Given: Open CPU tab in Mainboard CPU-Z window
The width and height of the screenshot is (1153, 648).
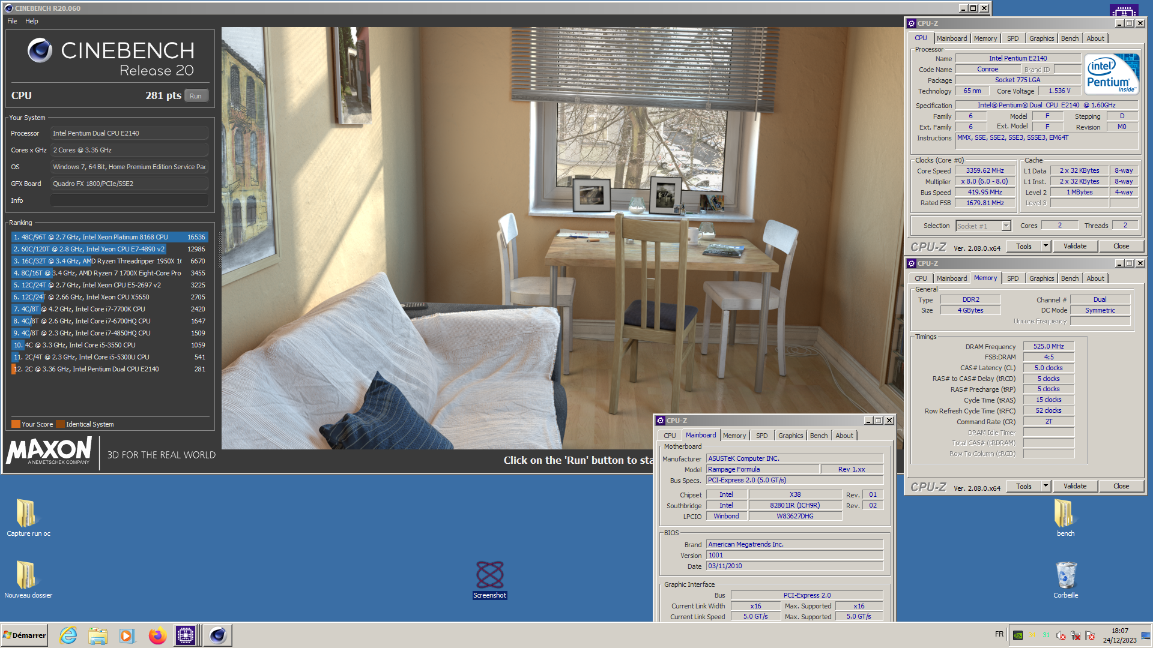Looking at the screenshot, I should point(670,436).
